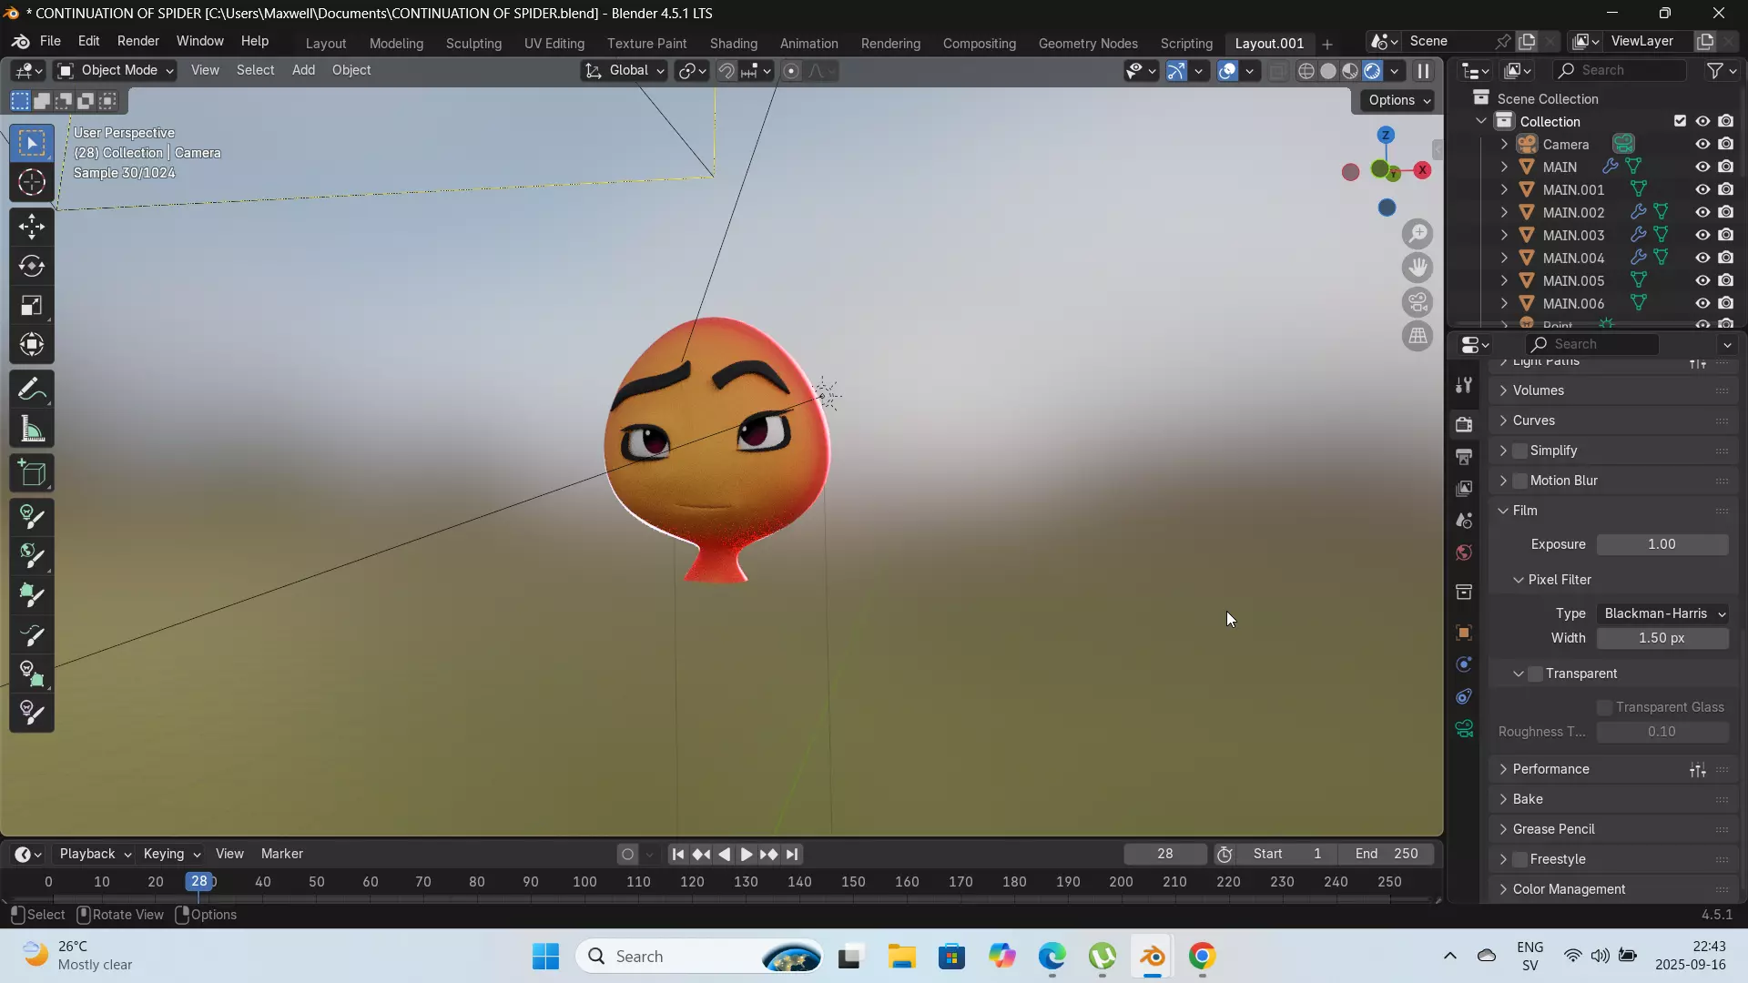The image size is (1748, 983).
Task: Open the Object Mode dropdown
Action: coord(115,70)
